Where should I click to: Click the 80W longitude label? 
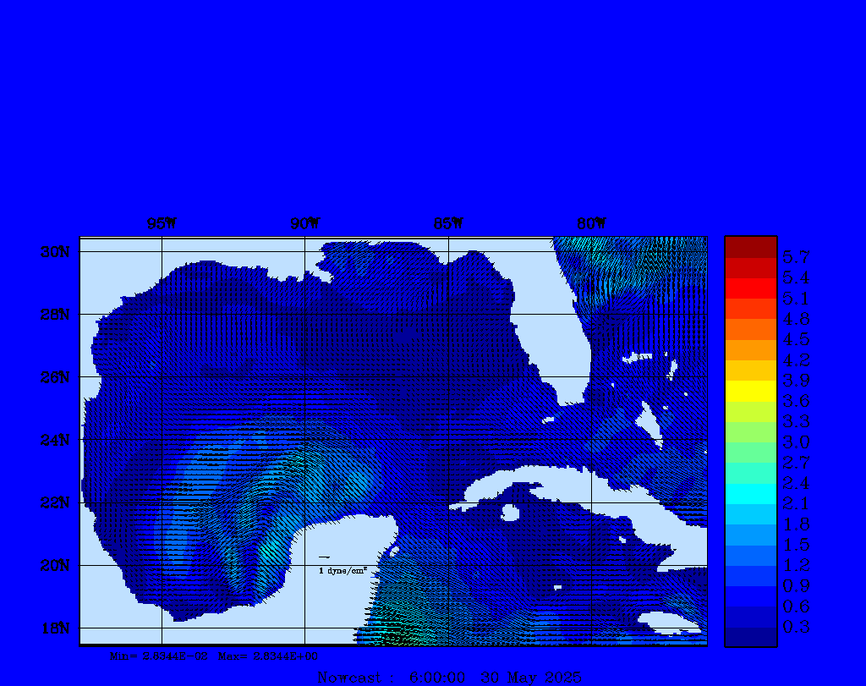(591, 223)
